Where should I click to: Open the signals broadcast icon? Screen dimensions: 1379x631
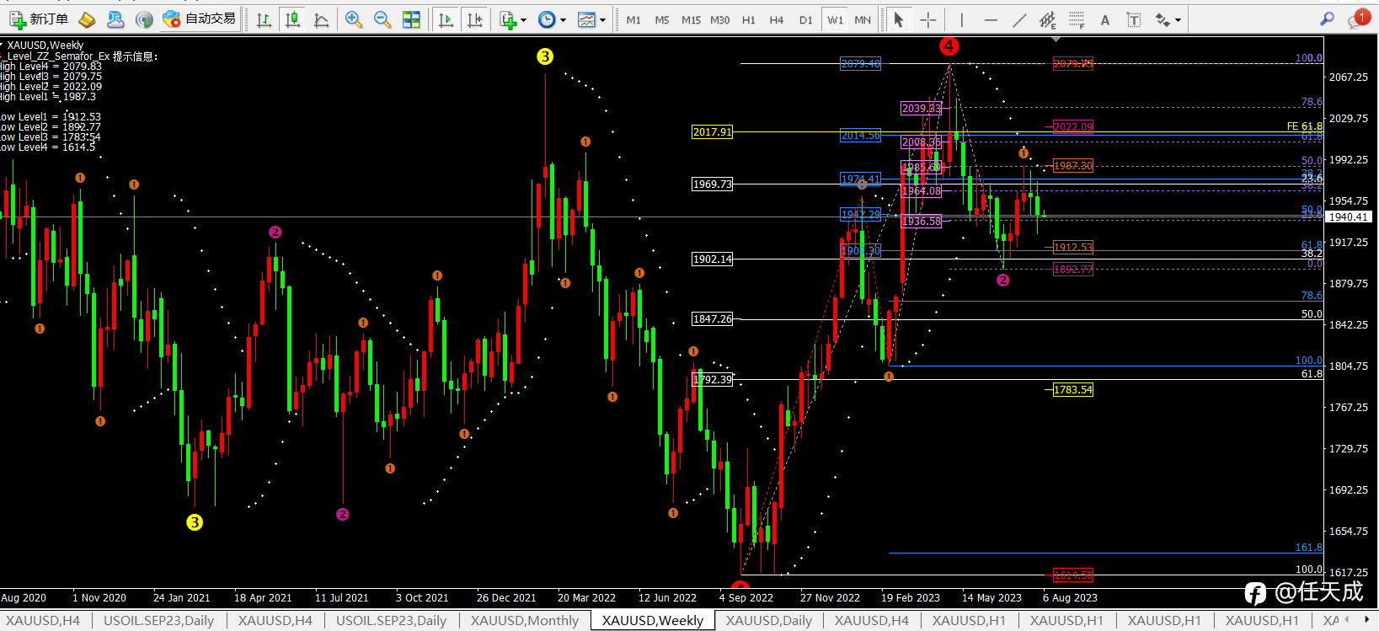point(144,19)
